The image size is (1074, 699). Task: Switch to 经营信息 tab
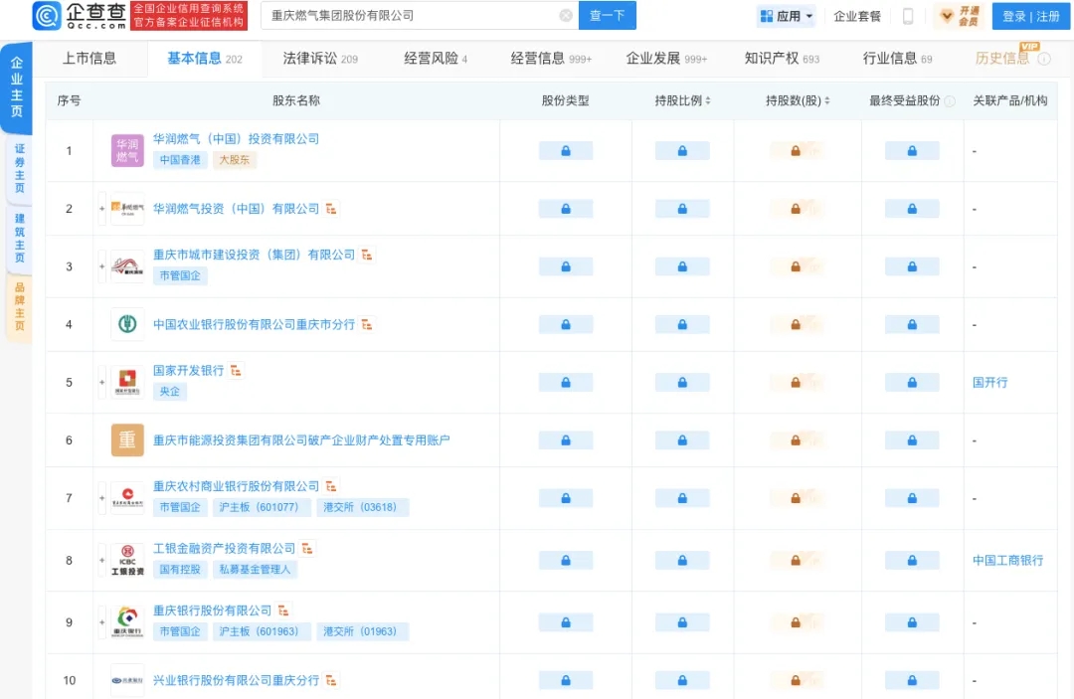click(x=551, y=59)
